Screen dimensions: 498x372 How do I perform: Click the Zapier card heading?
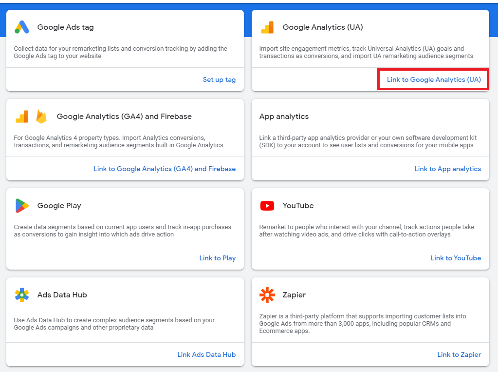click(x=294, y=295)
